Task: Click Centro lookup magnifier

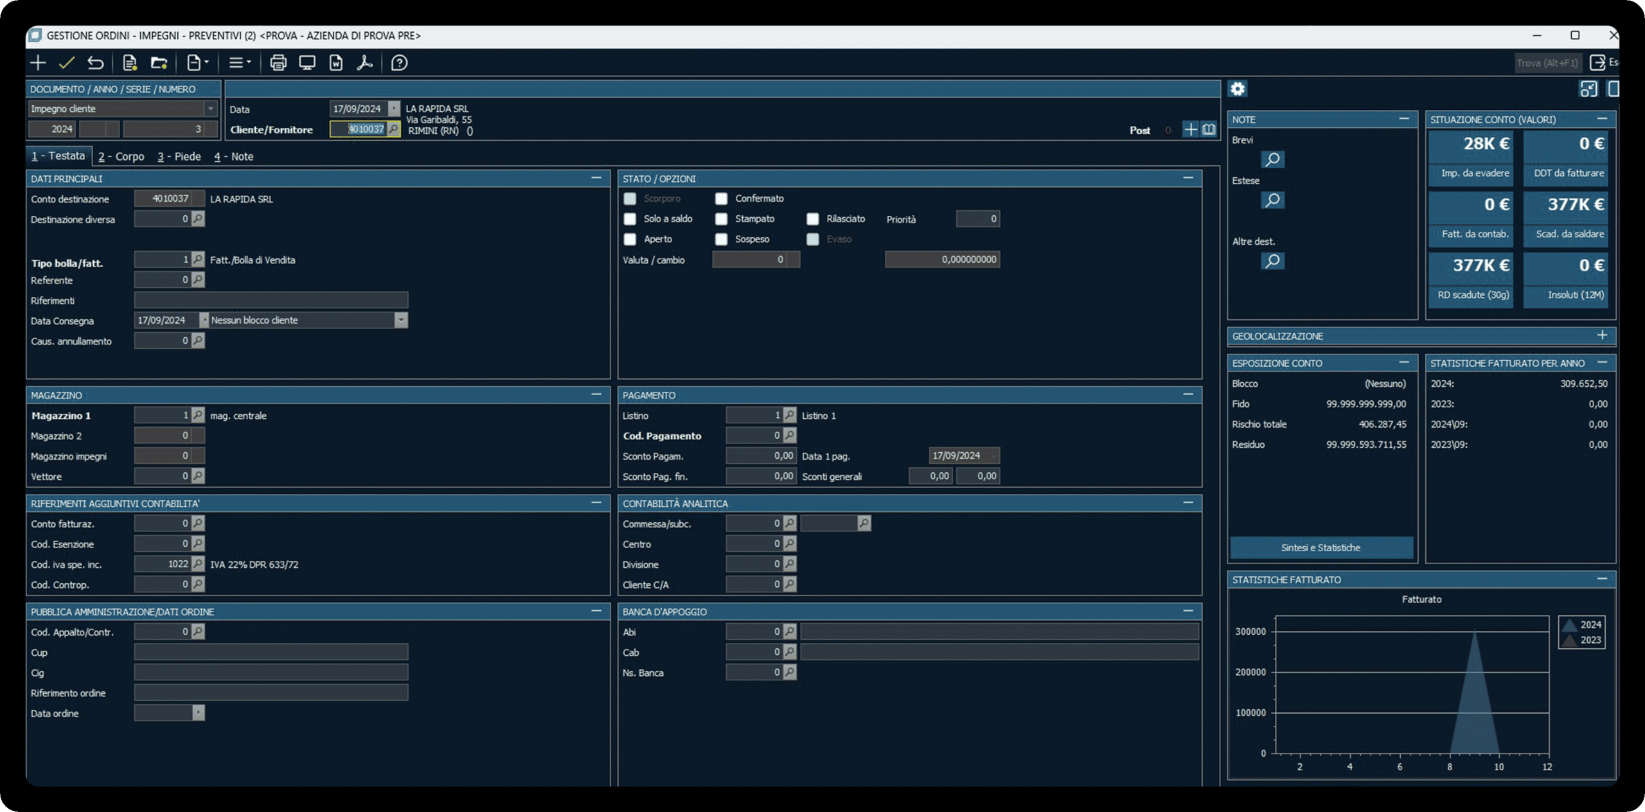Action: (x=790, y=543)
